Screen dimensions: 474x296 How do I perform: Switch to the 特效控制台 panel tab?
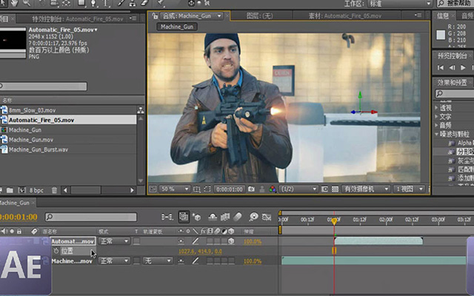click(78, 18)
